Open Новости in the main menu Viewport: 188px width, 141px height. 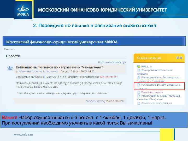pyautogui.click(x=146, y=66)
